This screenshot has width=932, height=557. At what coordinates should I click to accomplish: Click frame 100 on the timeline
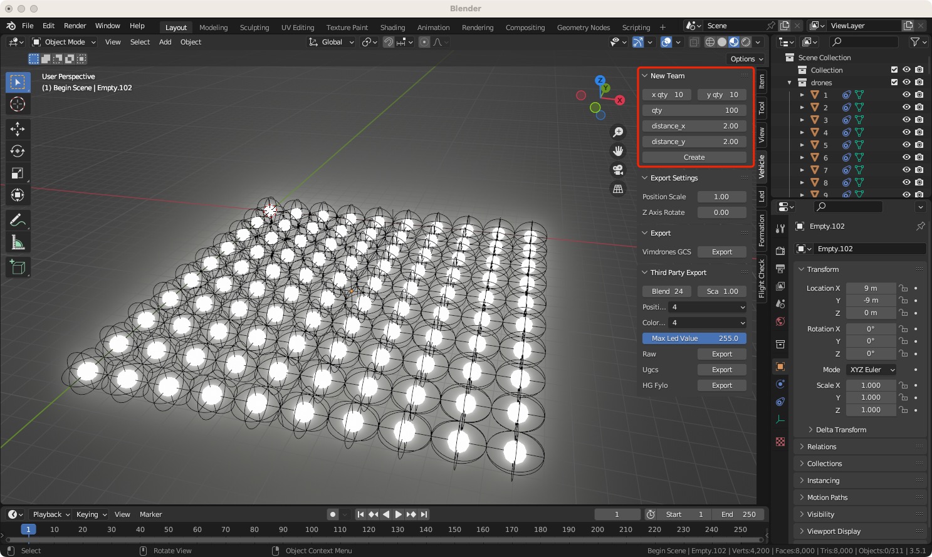pyautogui.click(x=312, y=529)
